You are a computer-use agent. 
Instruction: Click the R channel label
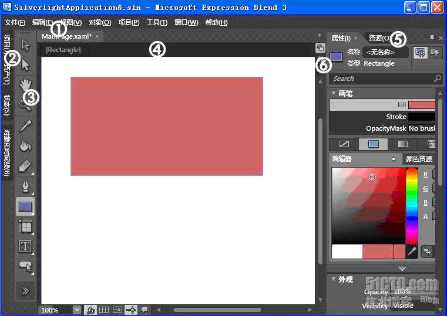(425, 174)
